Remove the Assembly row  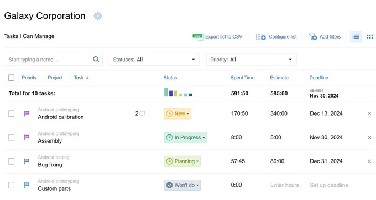click(x=369, y=137)
